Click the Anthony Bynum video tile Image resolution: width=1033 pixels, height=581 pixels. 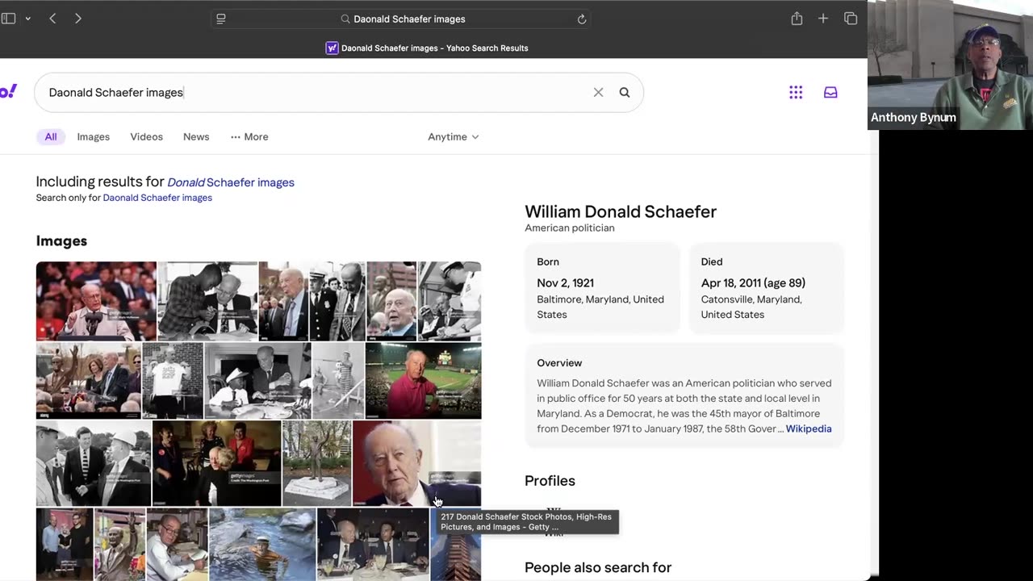950,65
